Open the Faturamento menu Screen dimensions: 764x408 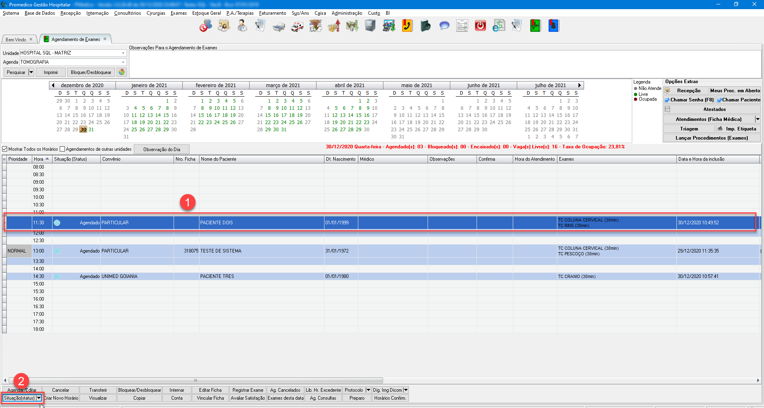tap(272, 13)
